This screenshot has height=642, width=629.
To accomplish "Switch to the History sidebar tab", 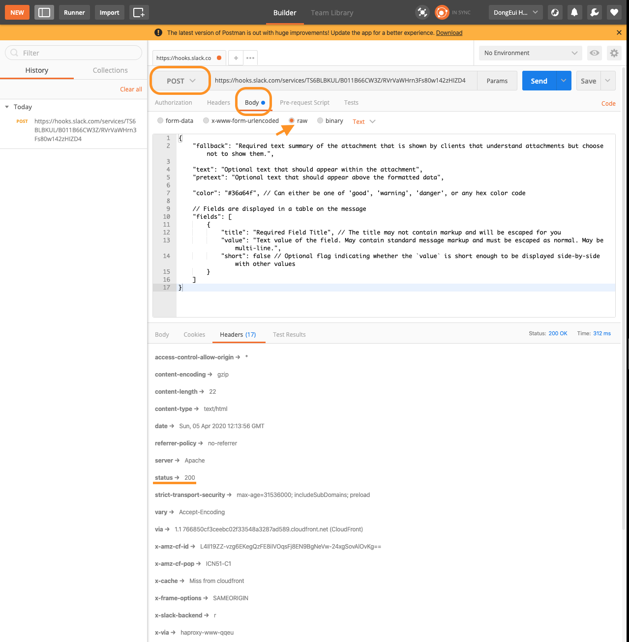I will pyautogui.click(x=37, y=70).
